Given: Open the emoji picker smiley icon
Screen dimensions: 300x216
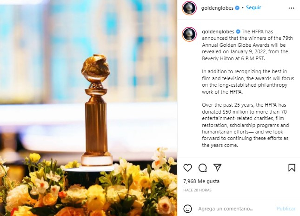Looking at the screenshot, I should click(x=187, y=209).
